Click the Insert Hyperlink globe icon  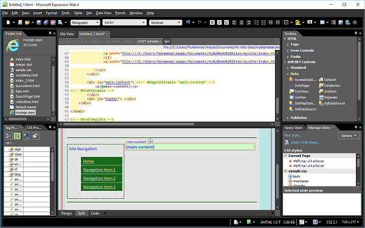348,22
